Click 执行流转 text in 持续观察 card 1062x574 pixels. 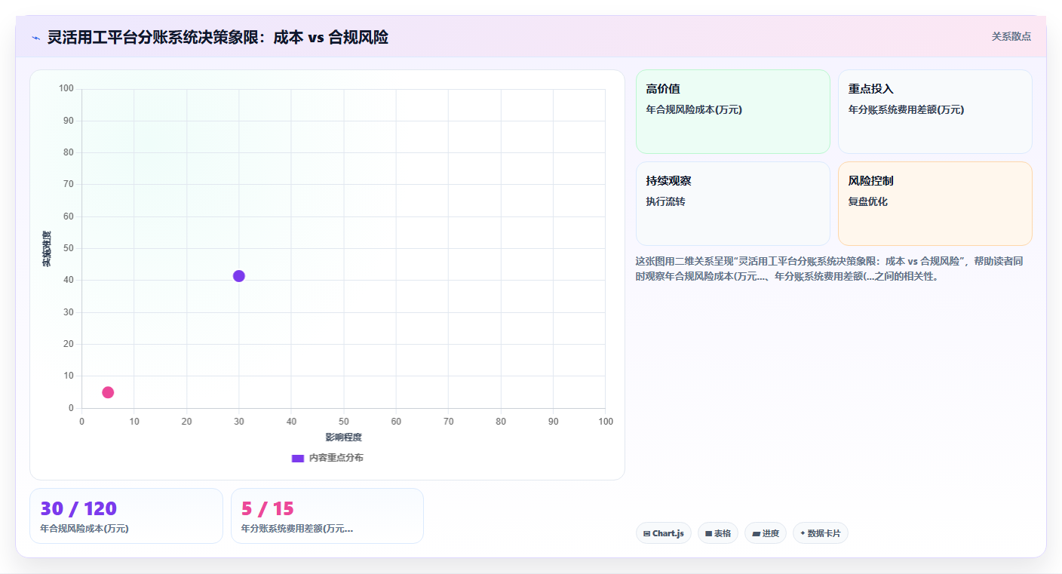tap(665, 201)
